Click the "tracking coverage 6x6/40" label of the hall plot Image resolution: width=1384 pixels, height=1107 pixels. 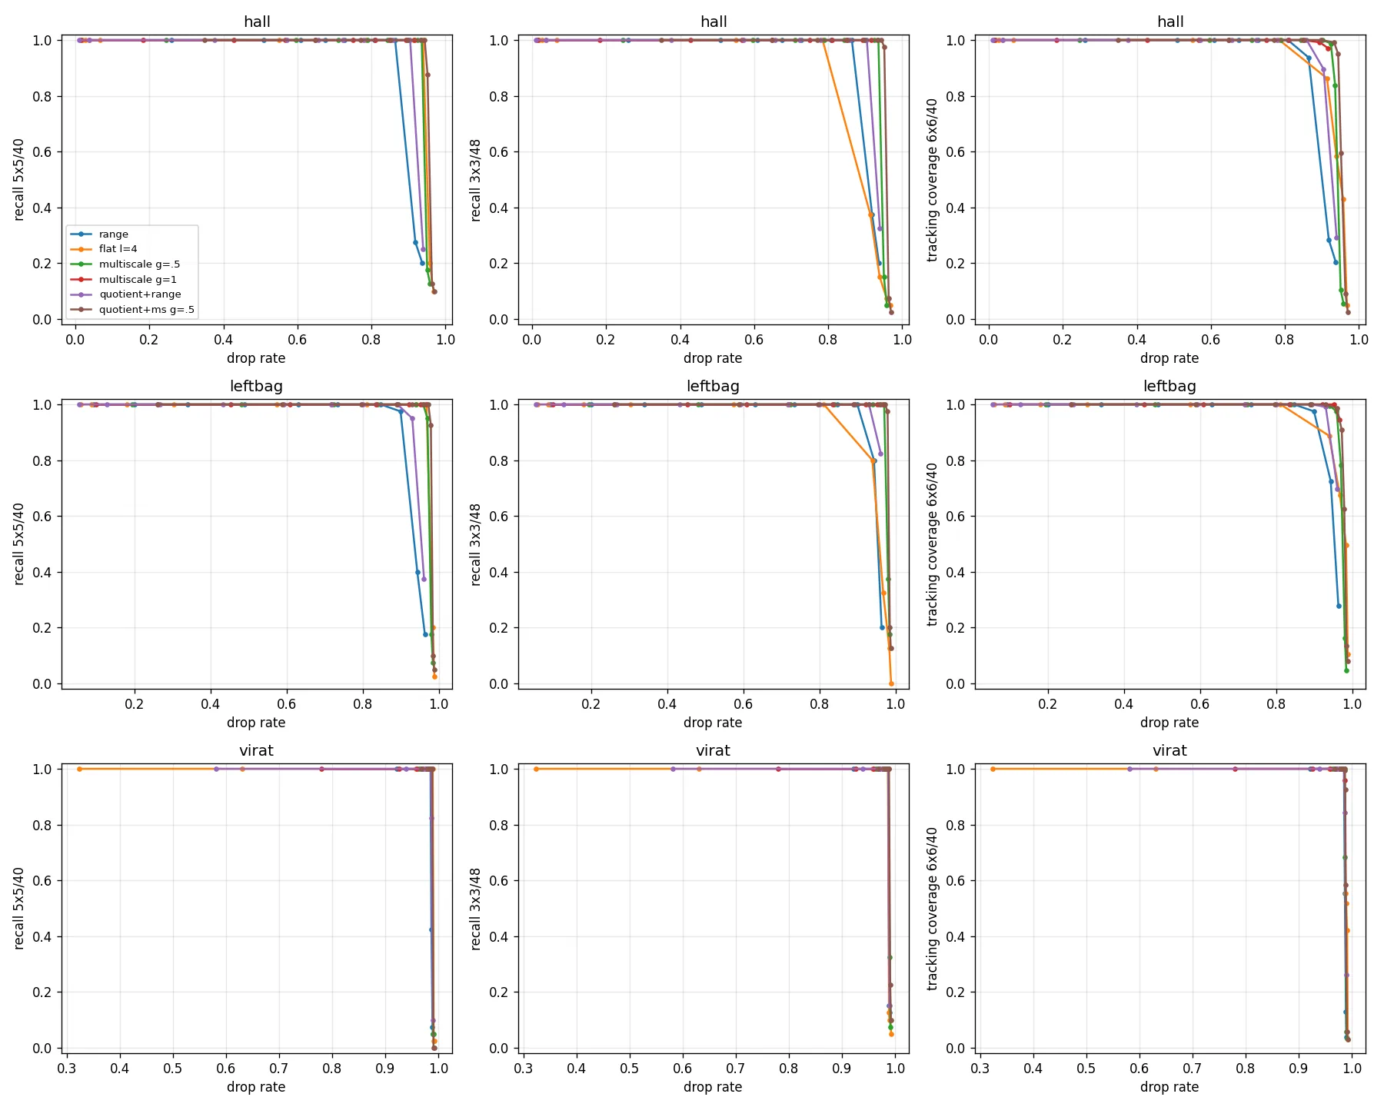933,180
